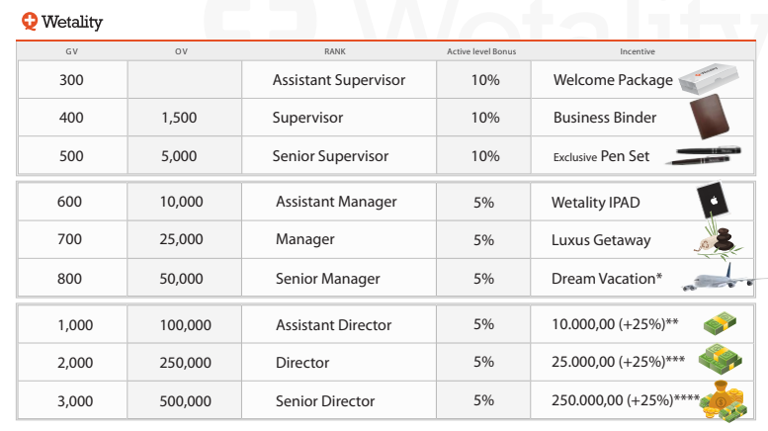Click the Assistant Director cash stack icon
The width and height of the screenshot is (768, 431).
(x=721, y=324)
